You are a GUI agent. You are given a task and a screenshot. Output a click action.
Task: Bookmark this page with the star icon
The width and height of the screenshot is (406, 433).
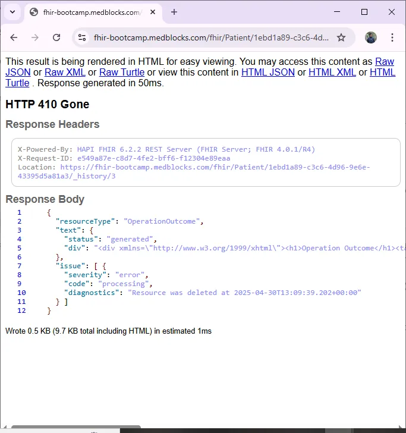pyautogui.click(x=341, y=37)
